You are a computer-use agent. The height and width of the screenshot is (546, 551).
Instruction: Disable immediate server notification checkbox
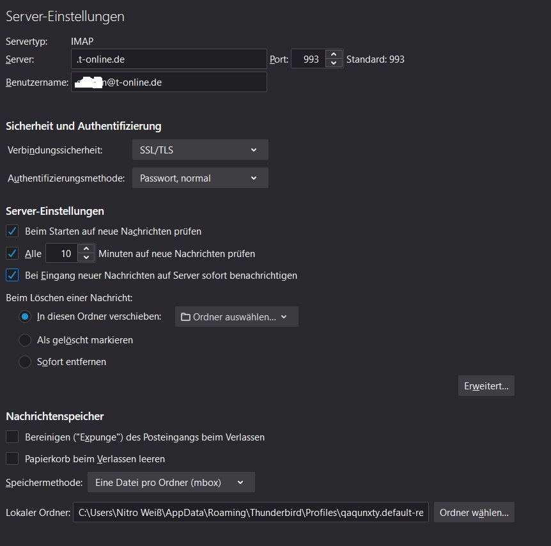pyautogui.click(x=12, y=276)
